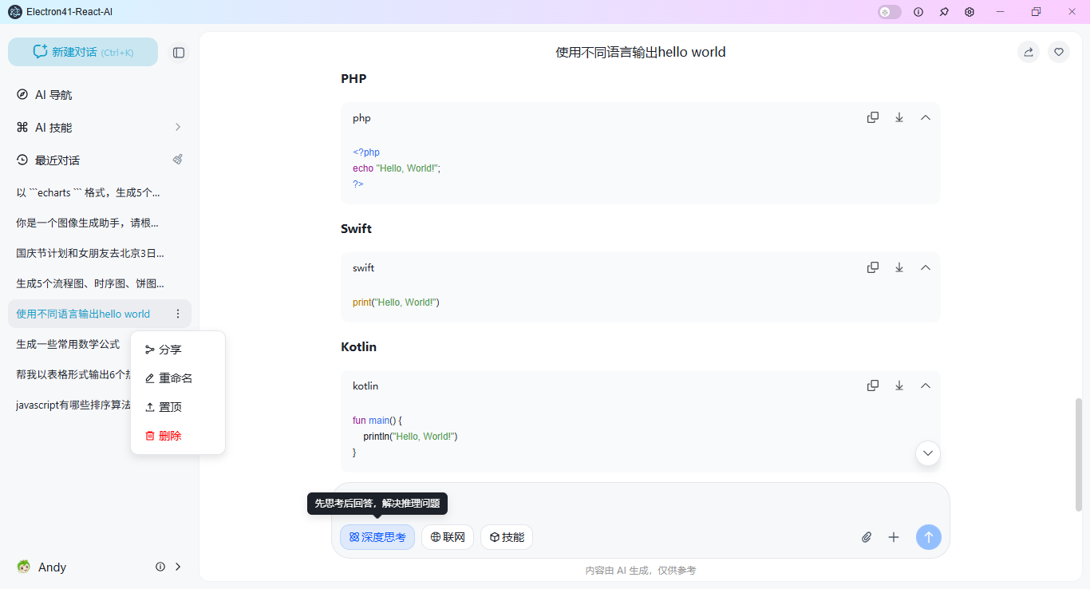Open more options for the hello world chat
The height and width of the screenshot is (589, 1090).
click(x=178, y=314)
